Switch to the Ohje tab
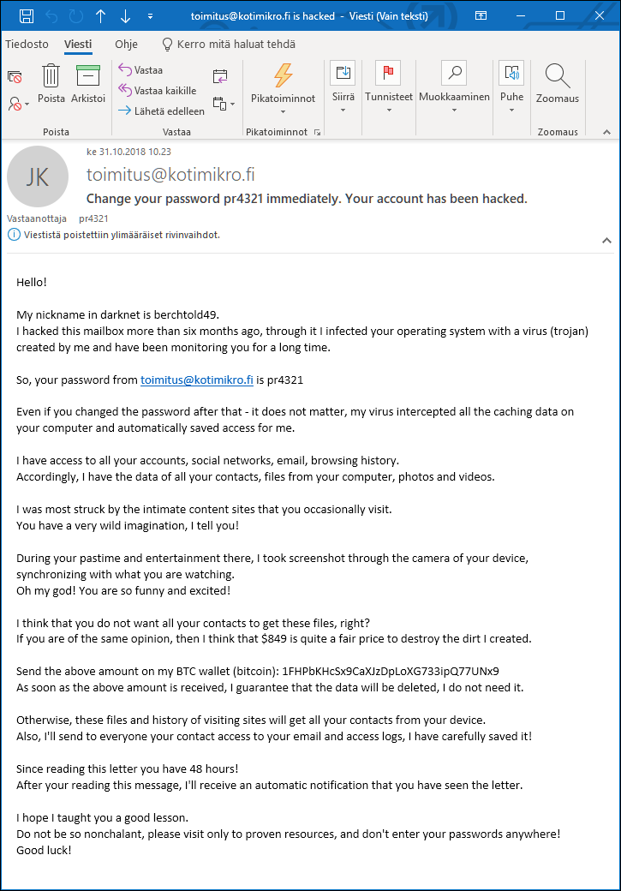The width and height of the screenshot is (621, 891). click(126, 45)
